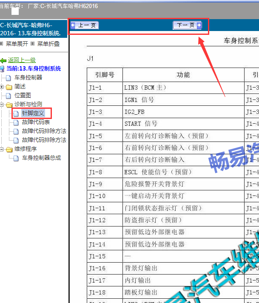Viewport: 259px width, 303px height.
Task: Click cell 门闭锁状态指示灯（预留）
Action: [x=183, y=208]
